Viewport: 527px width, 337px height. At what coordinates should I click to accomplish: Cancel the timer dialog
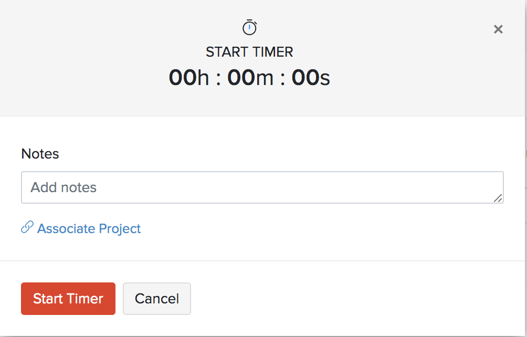point(156,298)
